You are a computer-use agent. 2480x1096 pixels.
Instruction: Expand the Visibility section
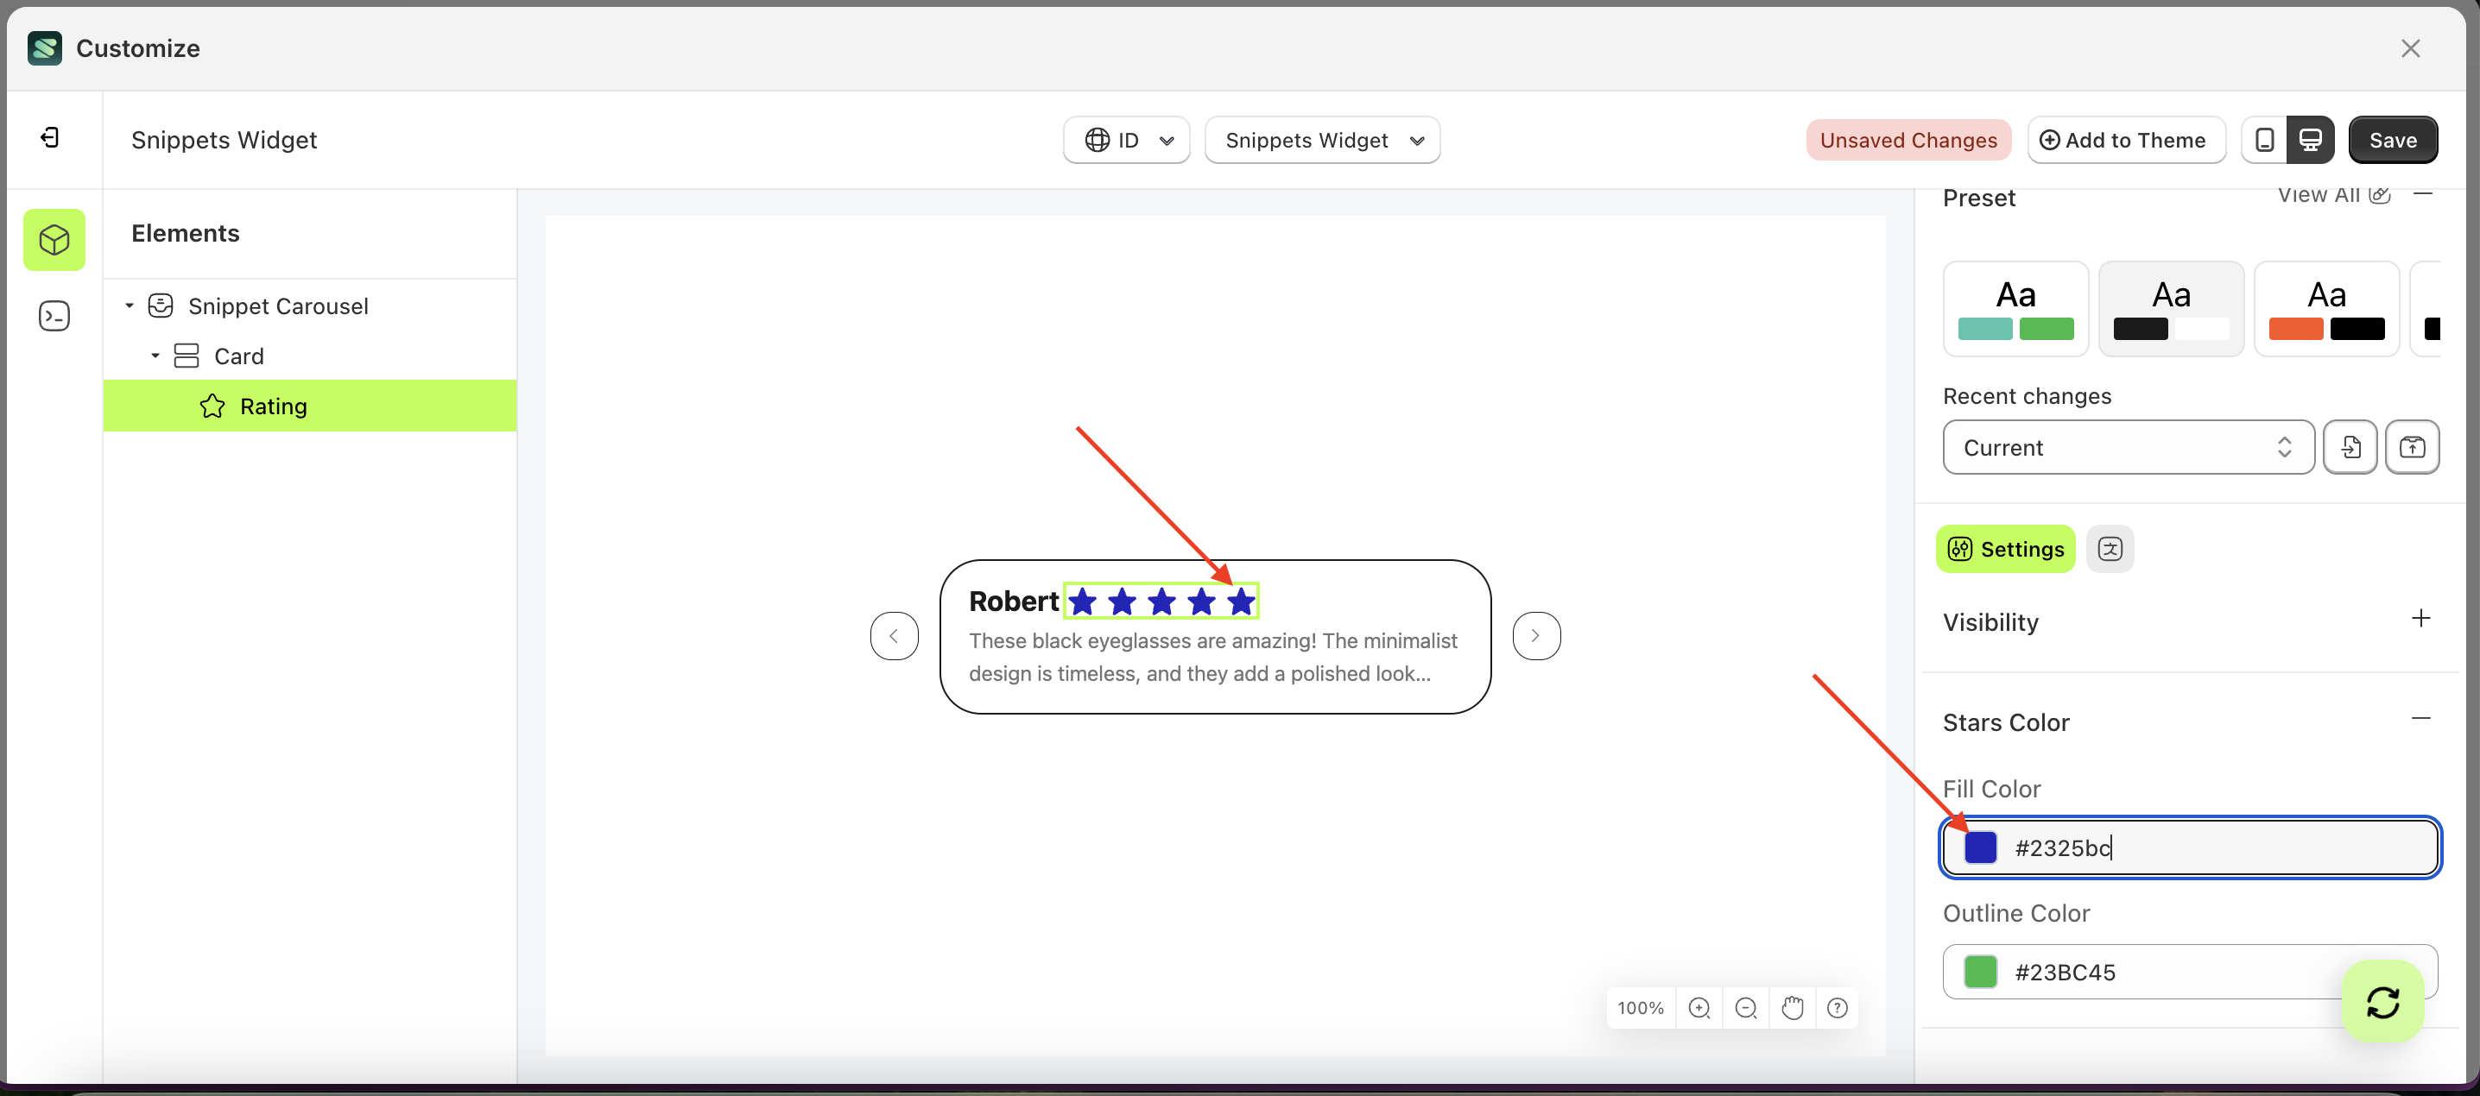pos(2420,619)
